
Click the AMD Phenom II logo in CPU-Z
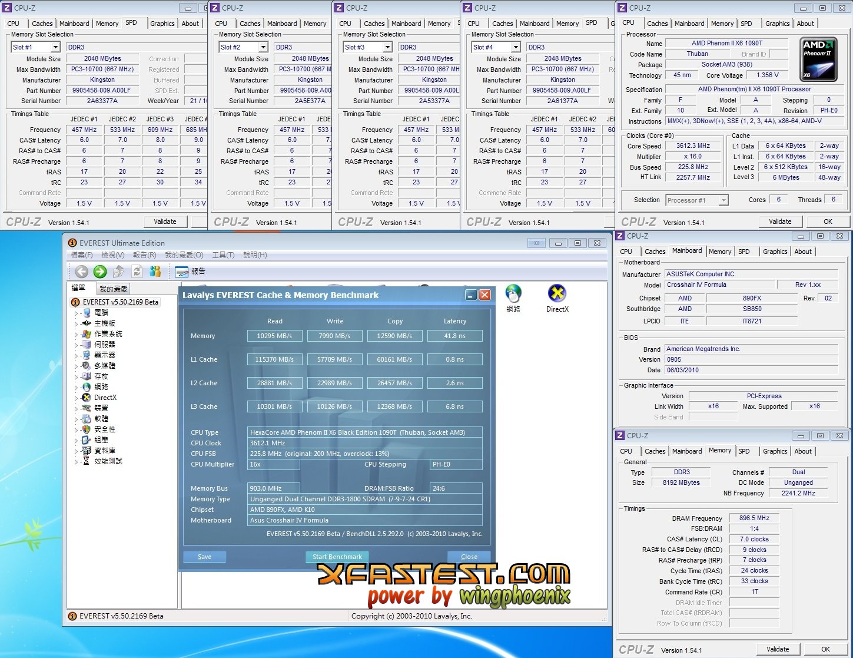(819, 60)
